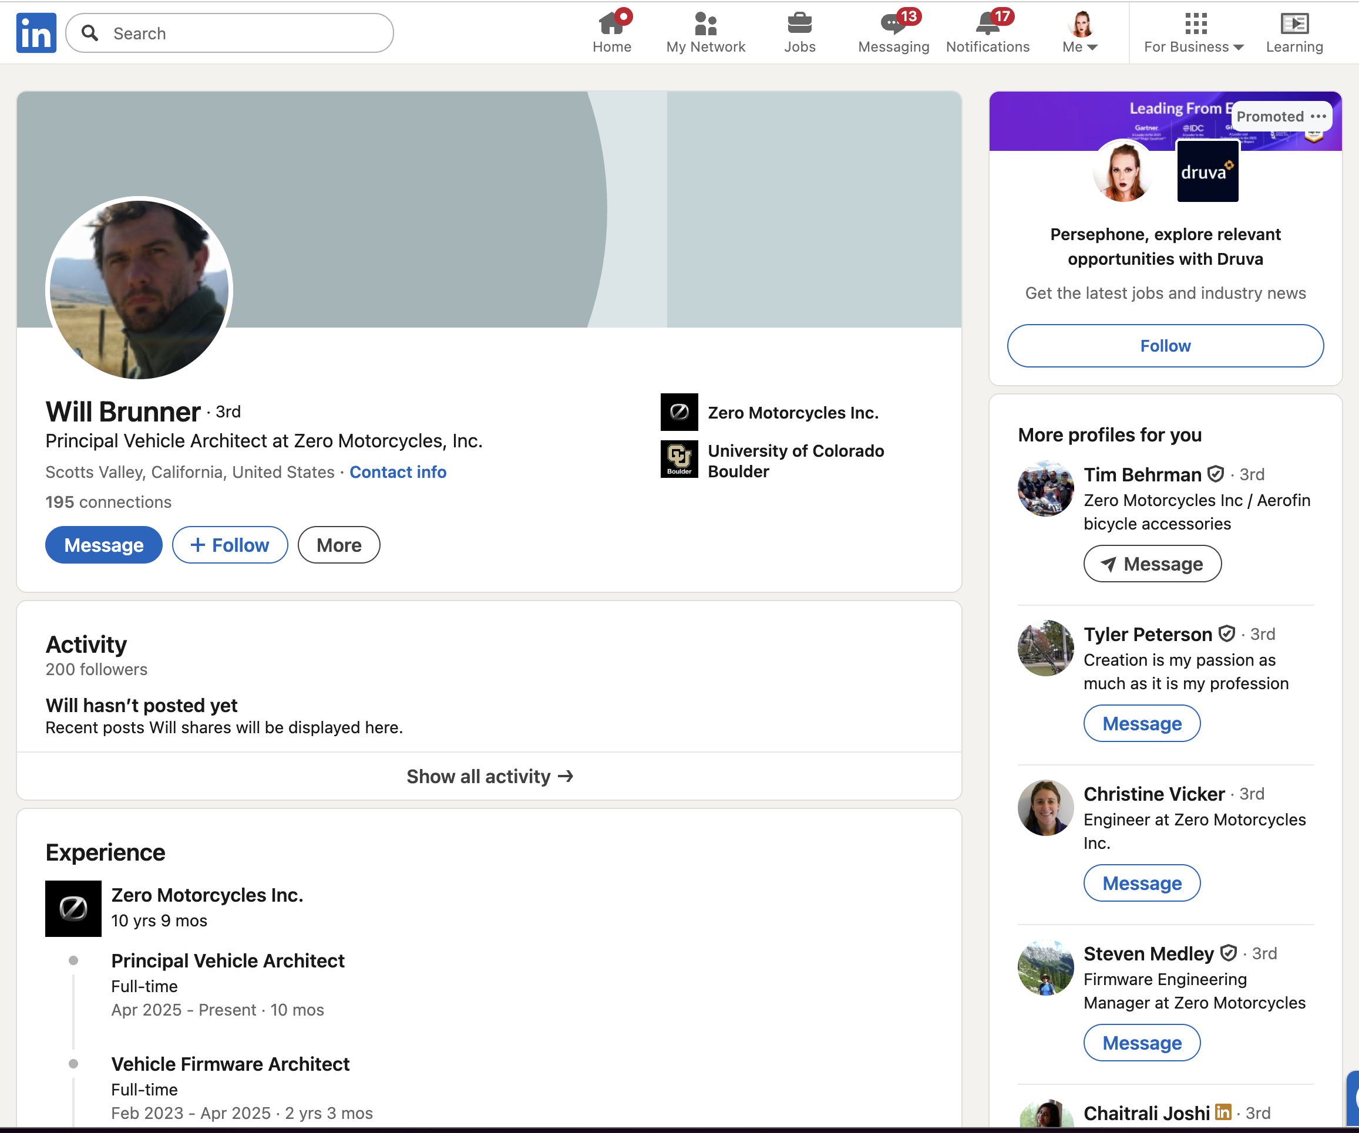
Task: Open the More actions dropdown
Action: 338,545
